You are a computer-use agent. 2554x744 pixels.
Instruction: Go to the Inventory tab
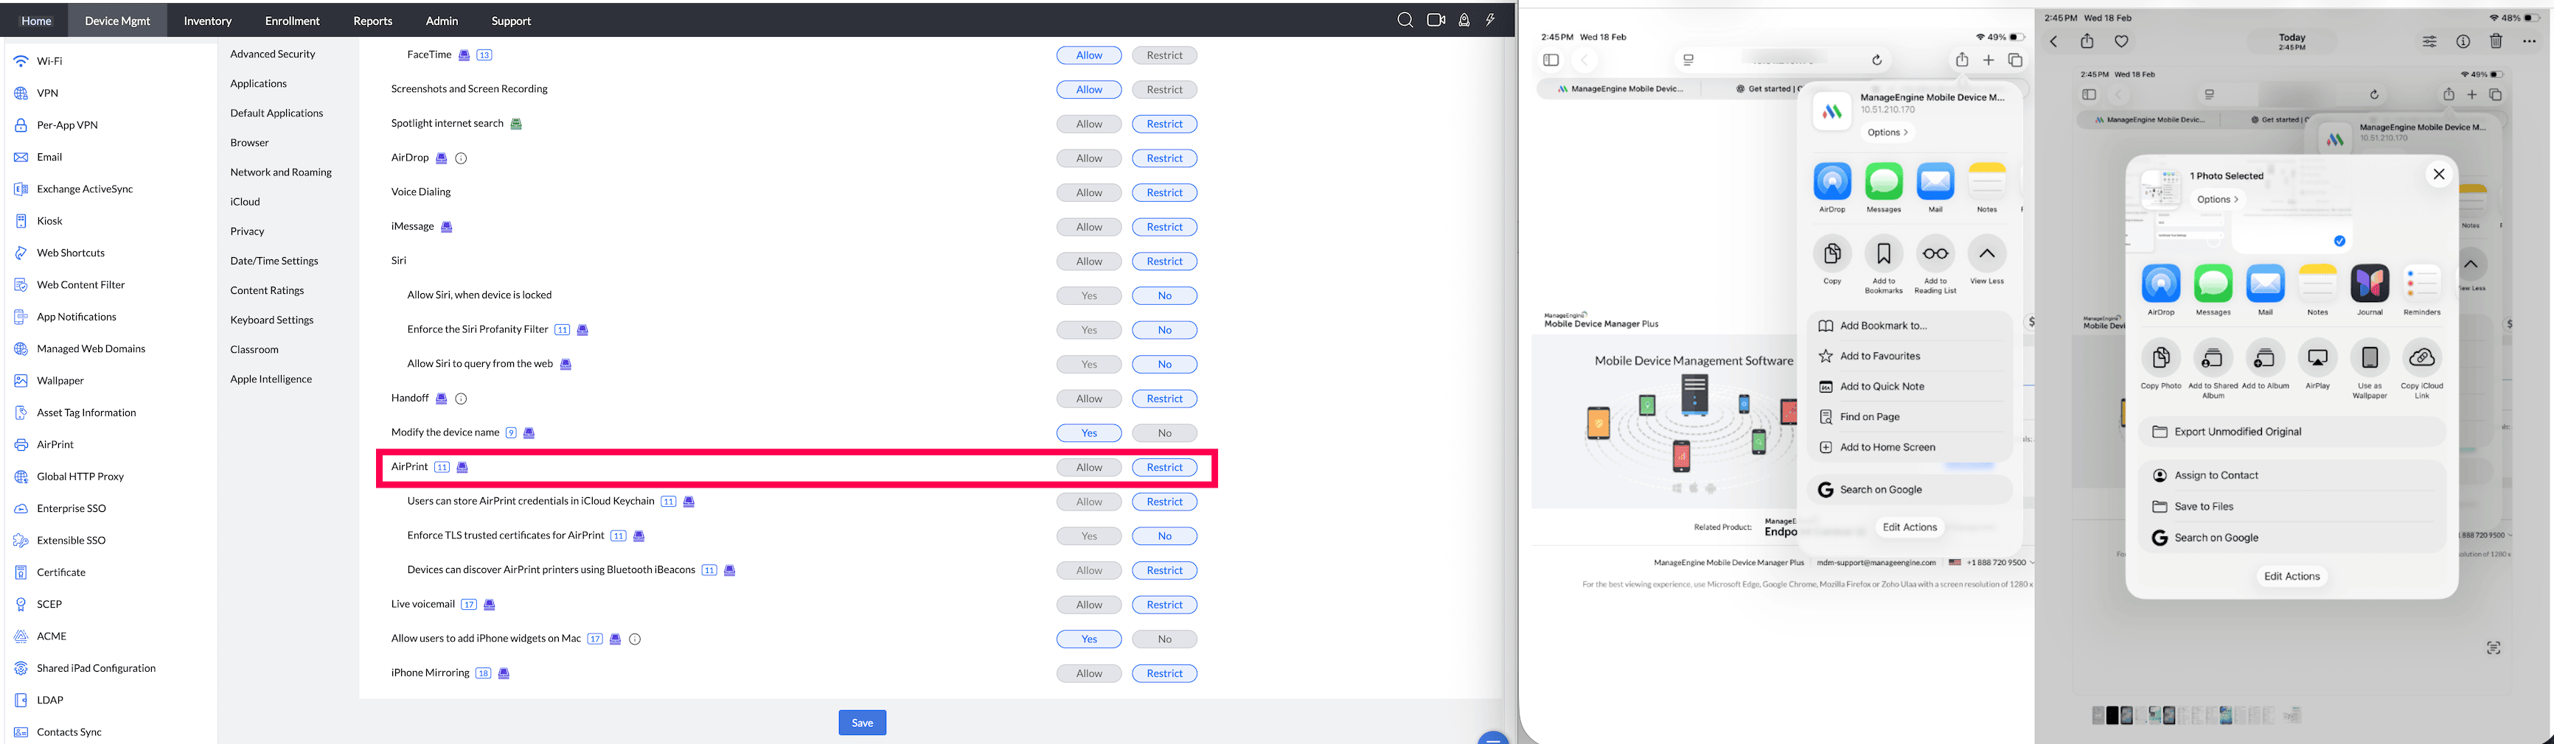tap(208, 21)
